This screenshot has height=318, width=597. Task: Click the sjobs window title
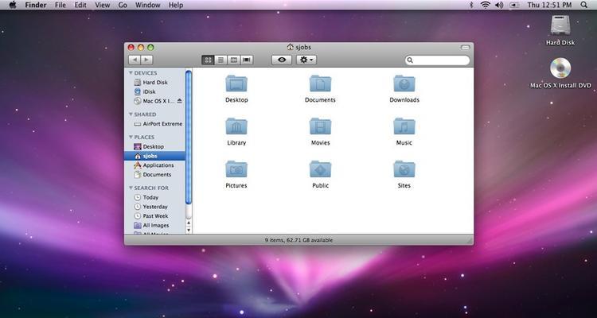[x=298, y=47]
